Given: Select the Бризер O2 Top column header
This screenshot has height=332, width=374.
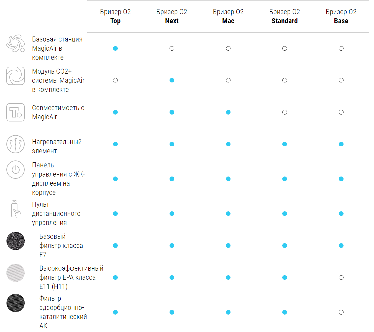Looking at the screenshot, I should tap(116, 16).
